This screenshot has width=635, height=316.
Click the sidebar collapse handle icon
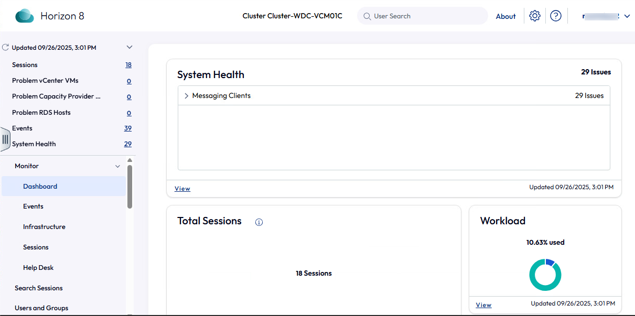click(5, 139)
